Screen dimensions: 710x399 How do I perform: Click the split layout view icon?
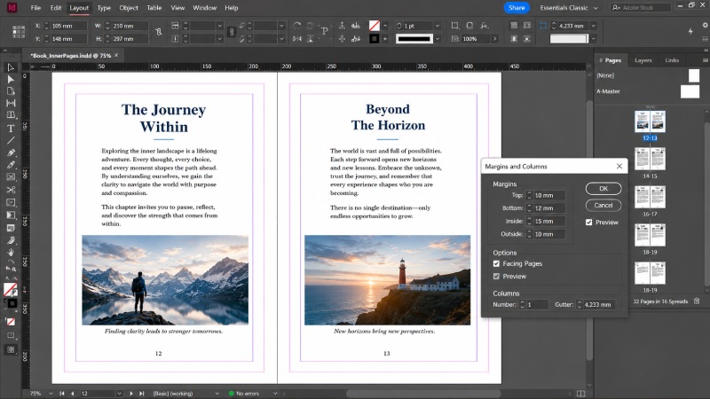[x=581, y=394]
